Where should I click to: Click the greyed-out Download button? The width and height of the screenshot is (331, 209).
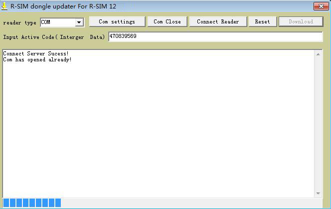click(301, 22)
